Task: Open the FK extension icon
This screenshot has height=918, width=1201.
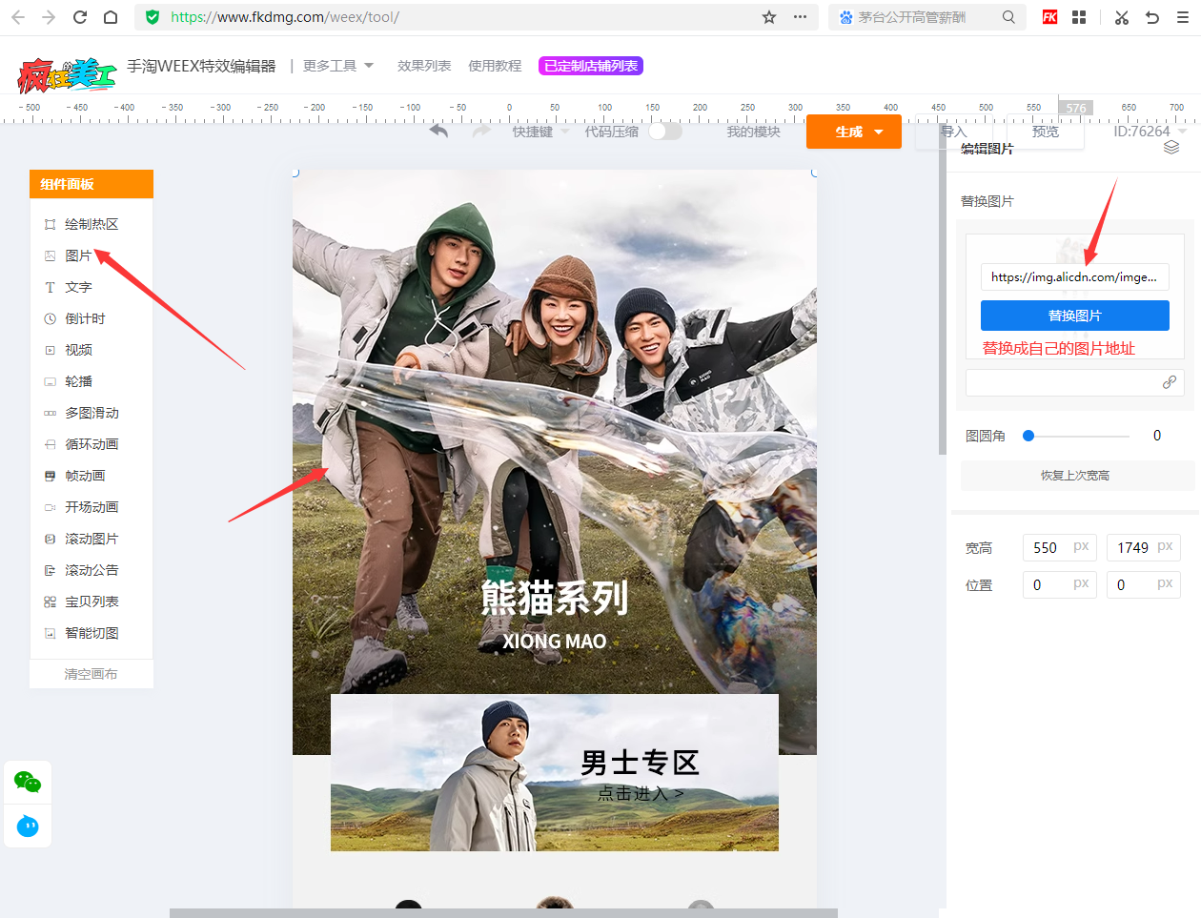Action: point(1049,17)
